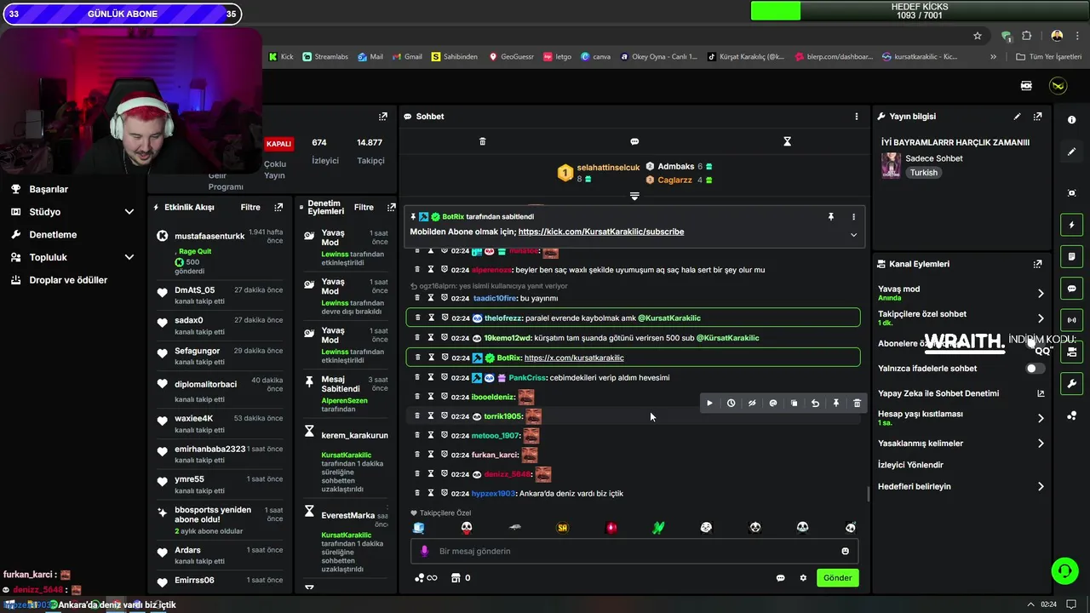The image size is (1090, 613).
Task: Click the emoji picker icon in message box
Action: pos(845,551)
